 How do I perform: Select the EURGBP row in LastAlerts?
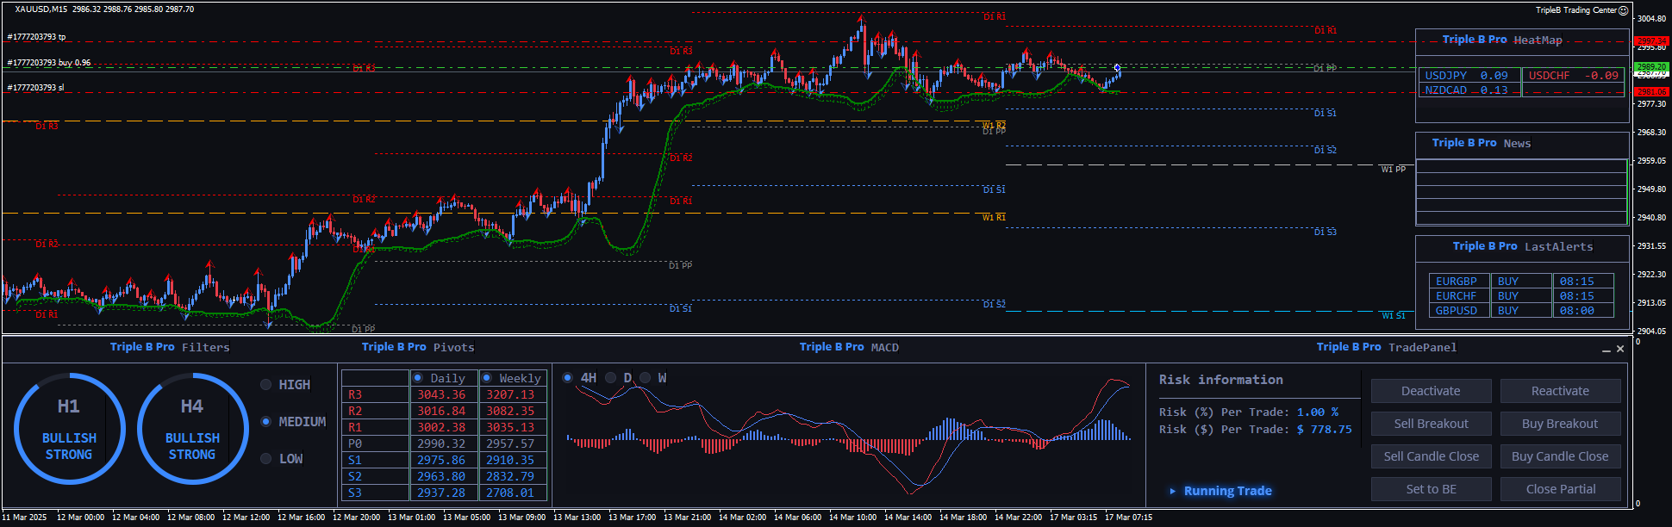point(1456,282)
